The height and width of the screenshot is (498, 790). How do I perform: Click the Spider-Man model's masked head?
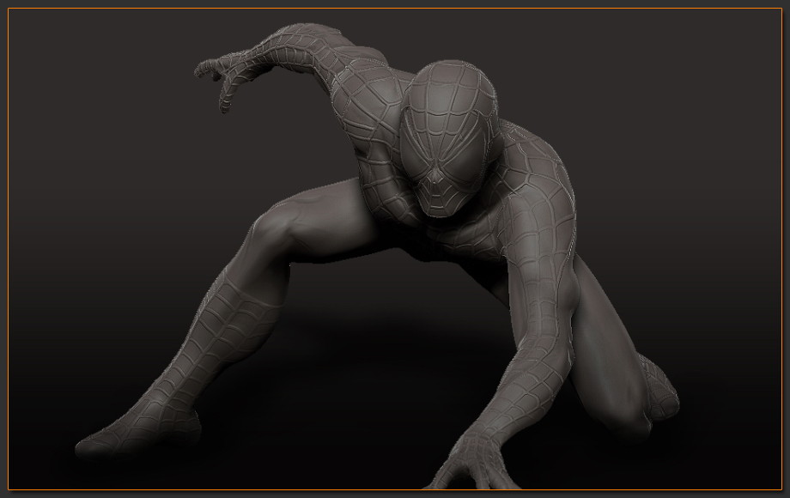[448, 138]
